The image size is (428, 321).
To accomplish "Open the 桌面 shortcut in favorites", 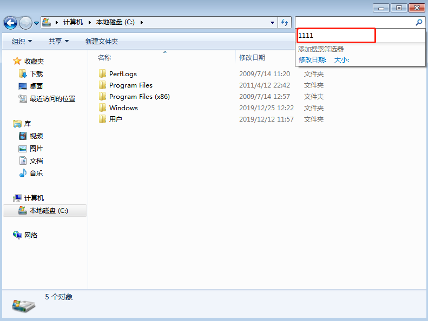I will pyautogui.click(x=36, y=86).
